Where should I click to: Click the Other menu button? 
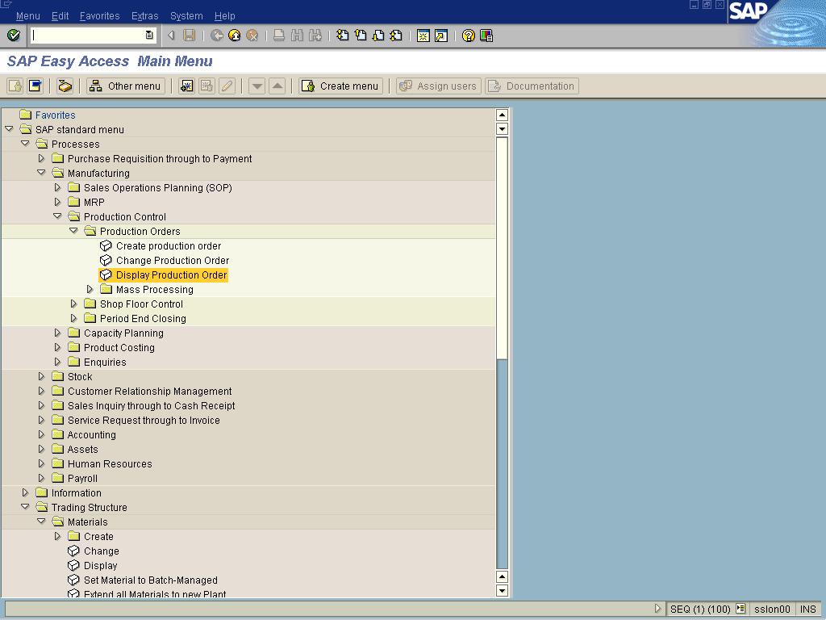(x=126, y=86)
